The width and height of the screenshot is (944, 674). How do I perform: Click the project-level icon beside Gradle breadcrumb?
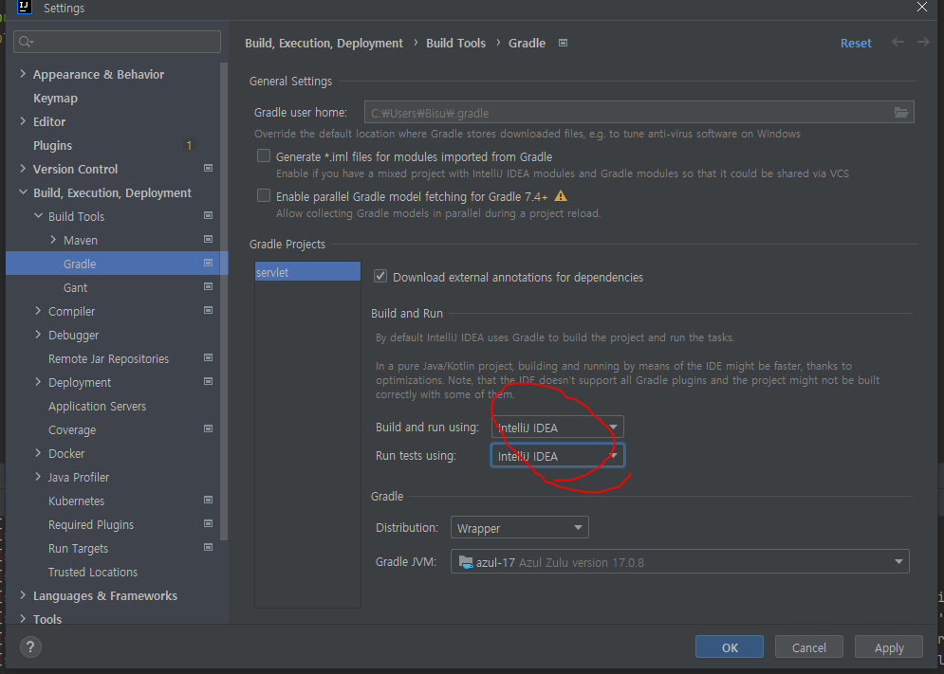click(x=563, y=43)
